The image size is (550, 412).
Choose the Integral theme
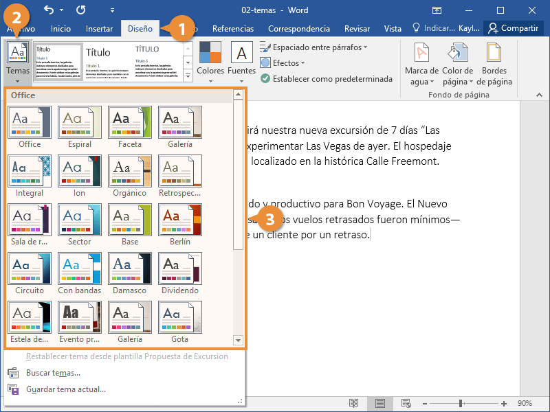(30, 176)
